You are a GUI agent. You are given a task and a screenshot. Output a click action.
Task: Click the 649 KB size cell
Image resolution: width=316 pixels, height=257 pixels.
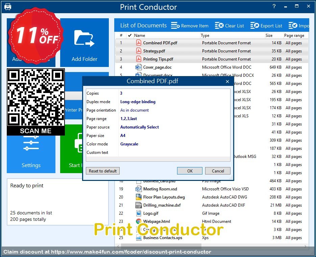click(275, 67)
